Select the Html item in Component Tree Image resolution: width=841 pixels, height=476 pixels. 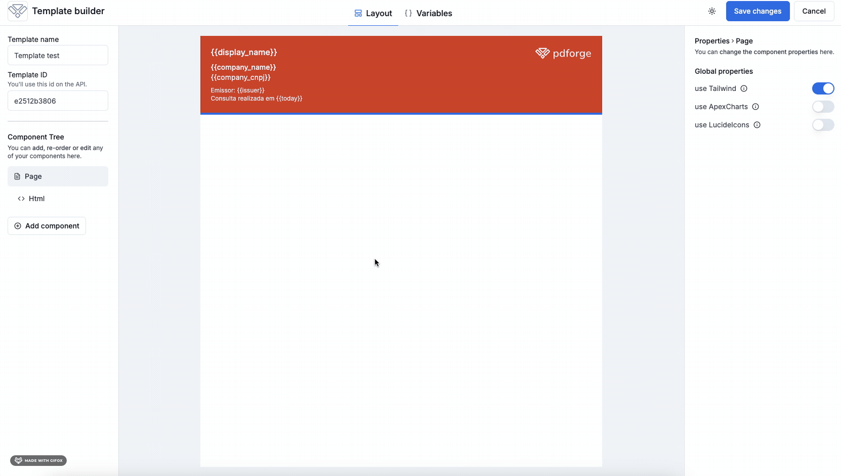point(58,199)
